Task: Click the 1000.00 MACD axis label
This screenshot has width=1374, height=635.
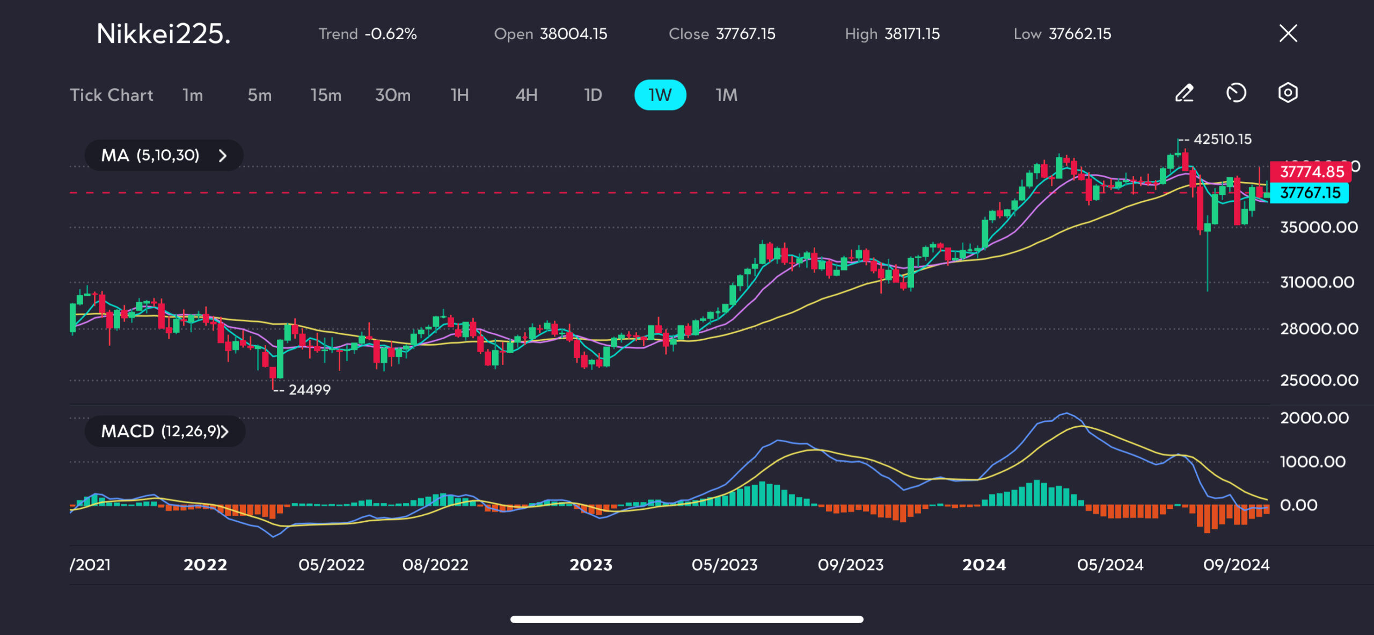Action: pos(1313,462)
